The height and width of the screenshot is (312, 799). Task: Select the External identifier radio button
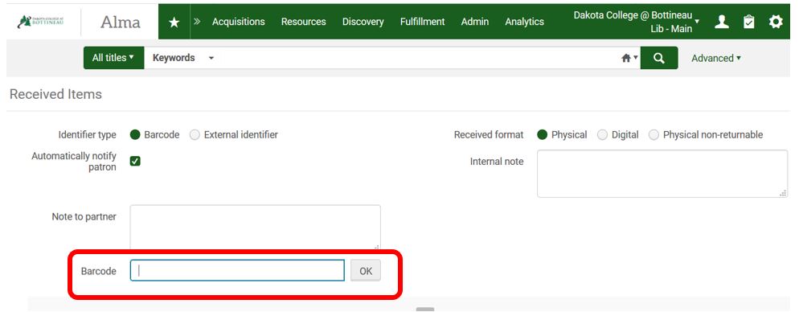click(x=195, y=135)
